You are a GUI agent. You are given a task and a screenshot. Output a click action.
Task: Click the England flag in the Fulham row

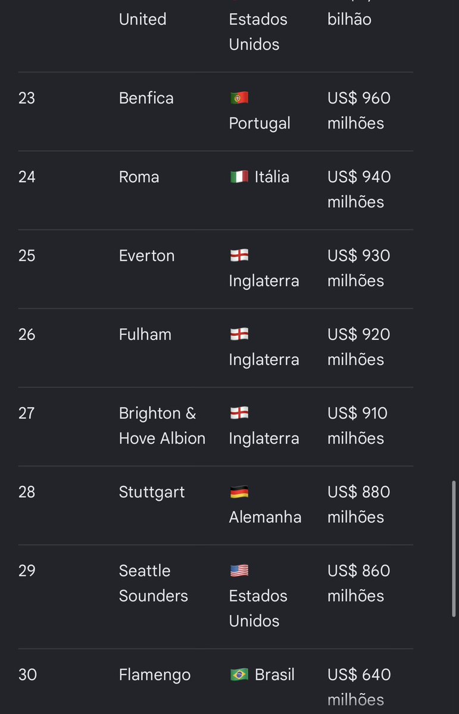click(x=239, y=334)
